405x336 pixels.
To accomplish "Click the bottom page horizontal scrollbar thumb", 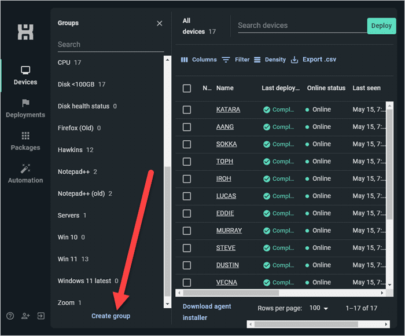I will (x=306, y=324).
